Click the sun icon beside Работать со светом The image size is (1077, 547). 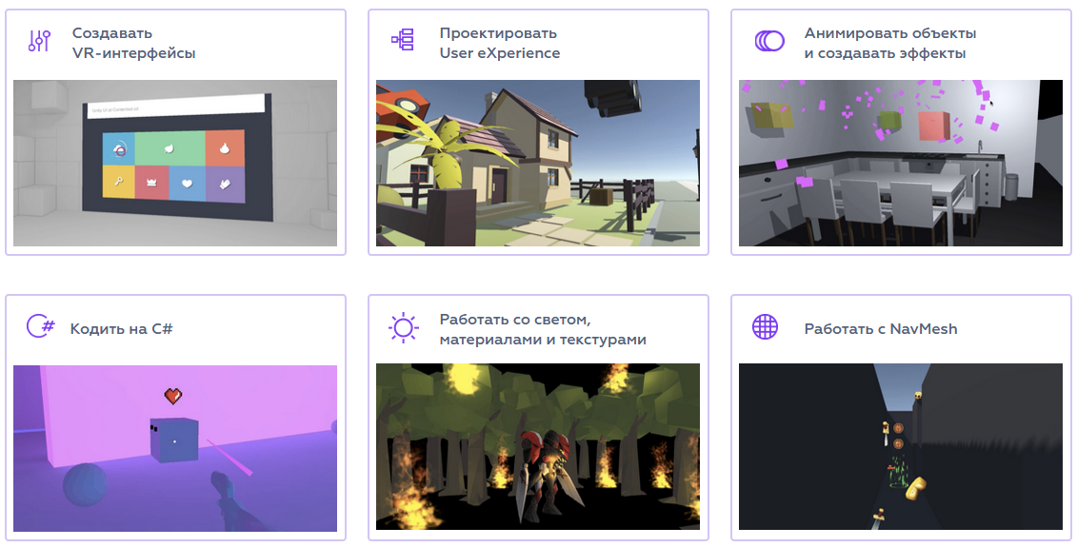tap(403, 327)
